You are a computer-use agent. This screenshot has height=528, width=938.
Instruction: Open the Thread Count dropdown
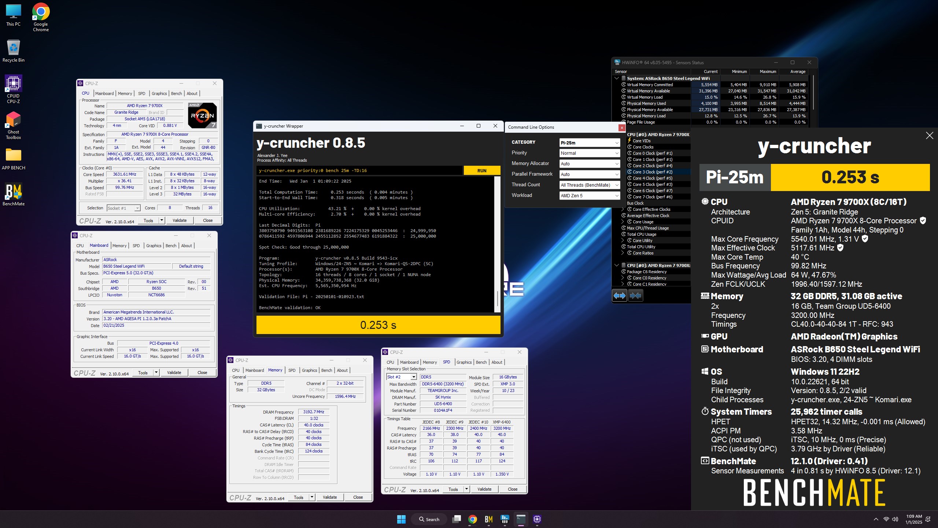pos(590,185)
